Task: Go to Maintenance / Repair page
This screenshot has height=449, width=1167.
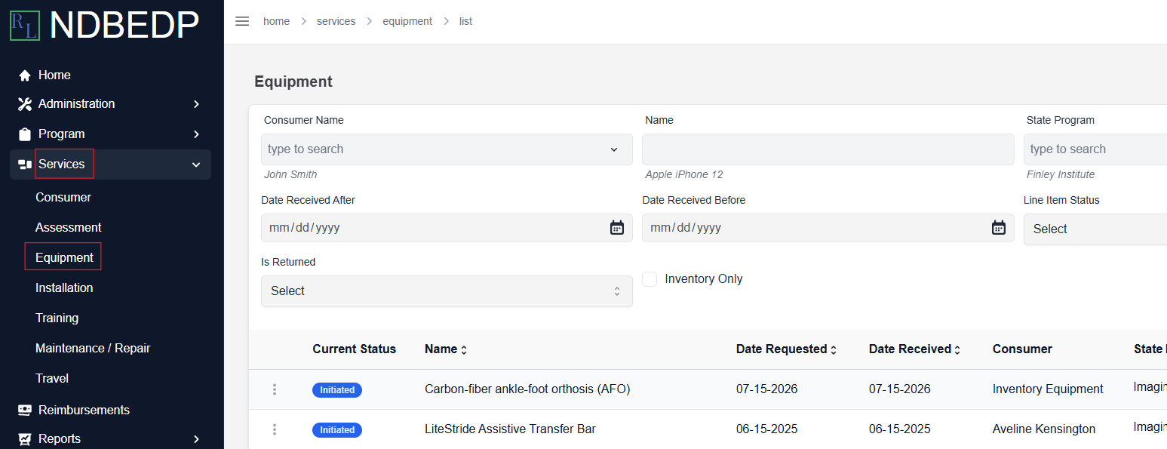Action: tap(93, 348)
